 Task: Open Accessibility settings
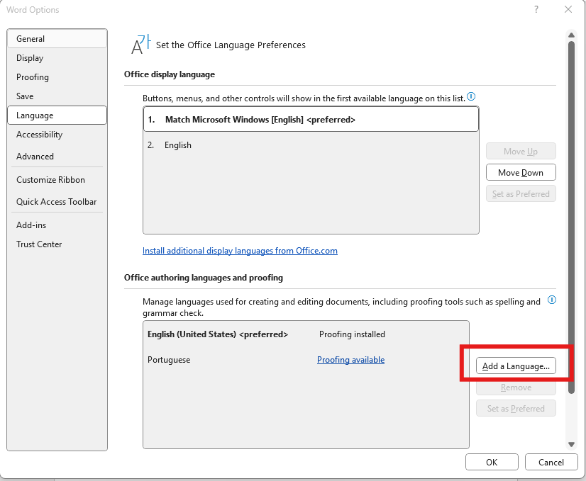tap(57, 135)
